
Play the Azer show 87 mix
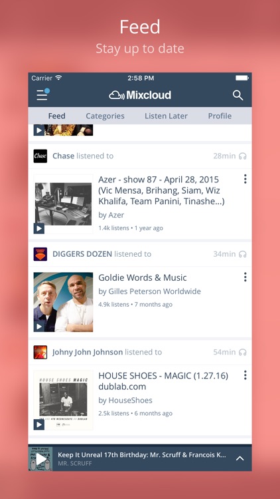coord(39,228)
